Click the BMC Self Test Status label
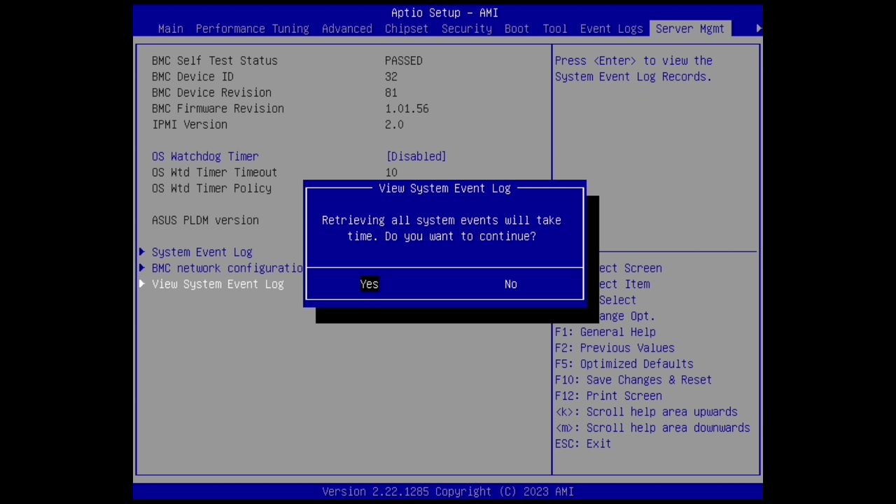The image size is (896, 504). (214, 60)
